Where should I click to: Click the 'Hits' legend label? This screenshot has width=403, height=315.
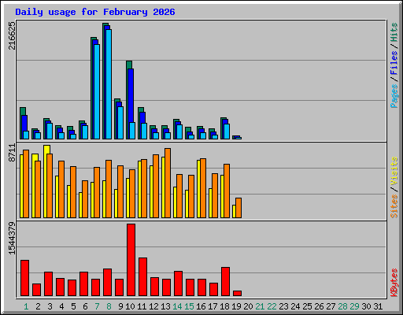point(394,32)
